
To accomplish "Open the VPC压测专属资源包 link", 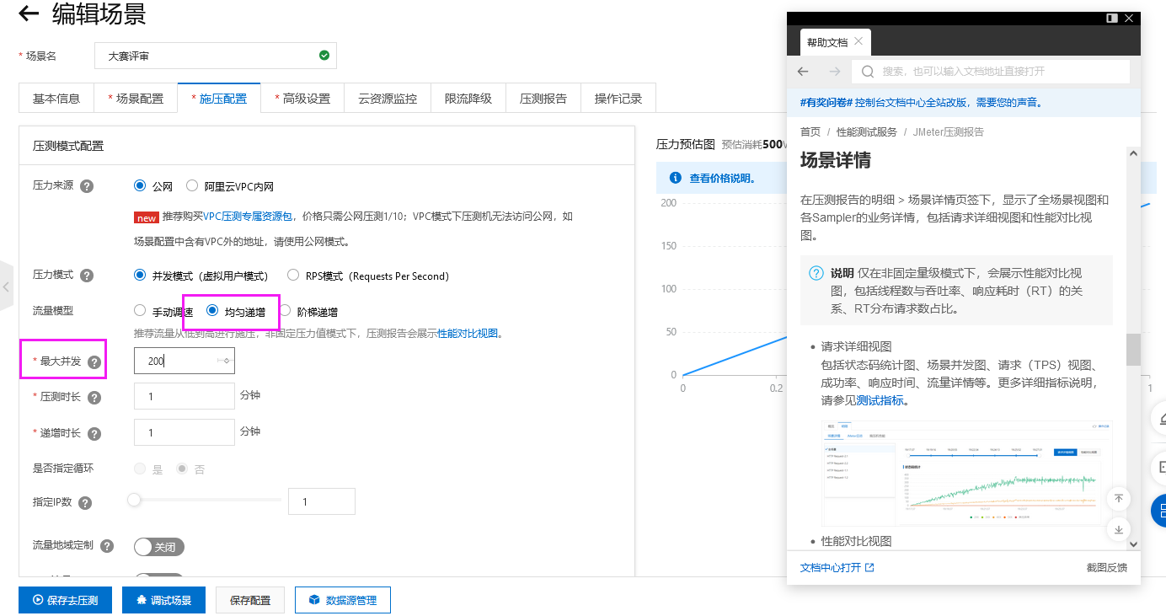I will [x=248, y=217].
